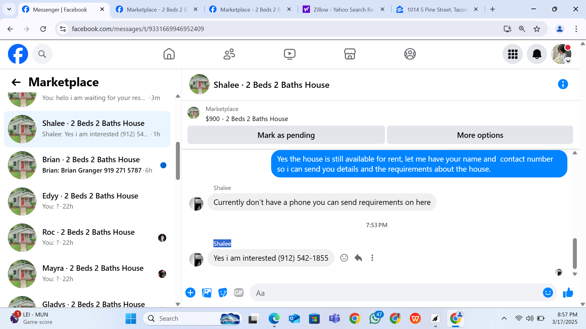586x329 pixels.
Task: Install app icon in address bar
Action: click(x=507, y=29)
